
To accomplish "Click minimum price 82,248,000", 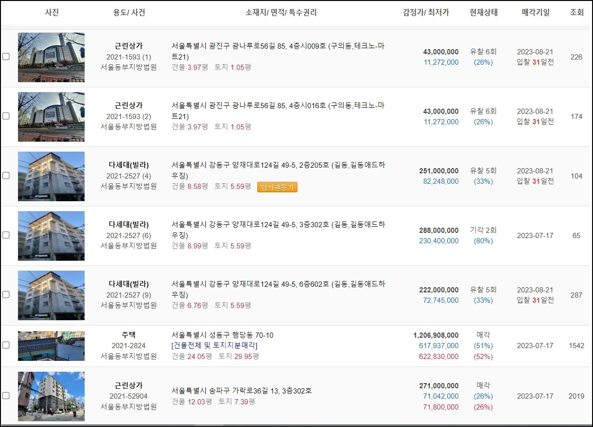I will pos(441,181).
